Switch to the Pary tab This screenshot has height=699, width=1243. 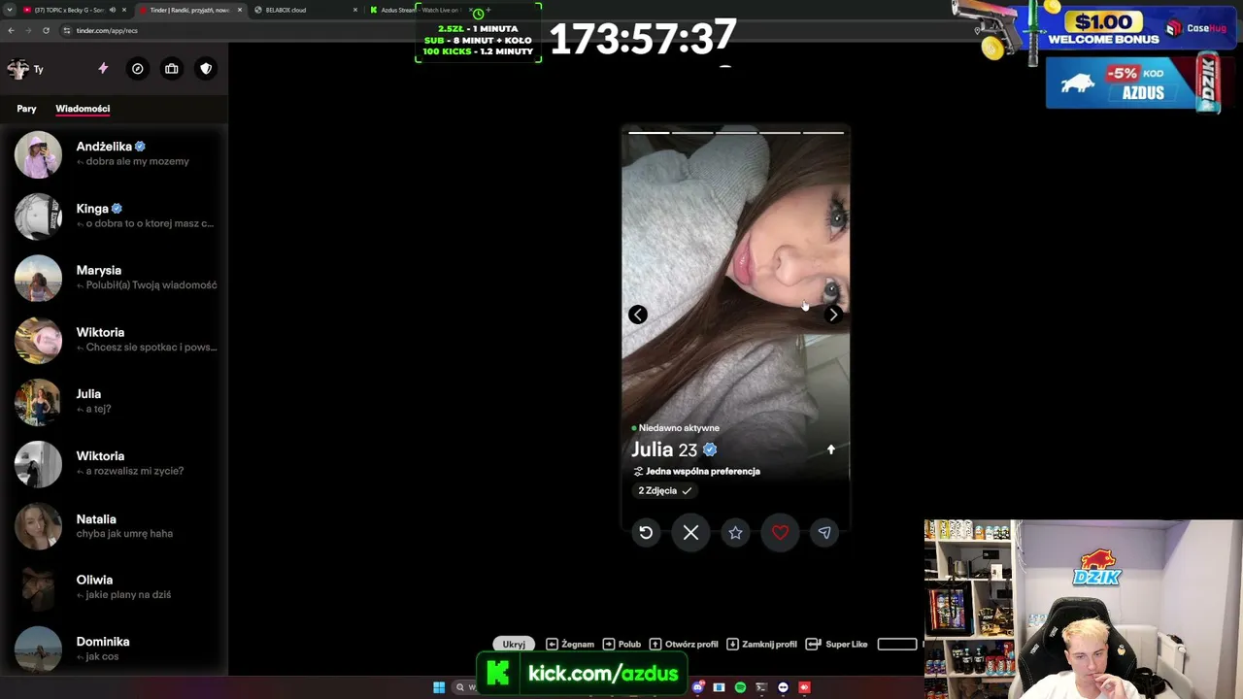pos(26,109)
